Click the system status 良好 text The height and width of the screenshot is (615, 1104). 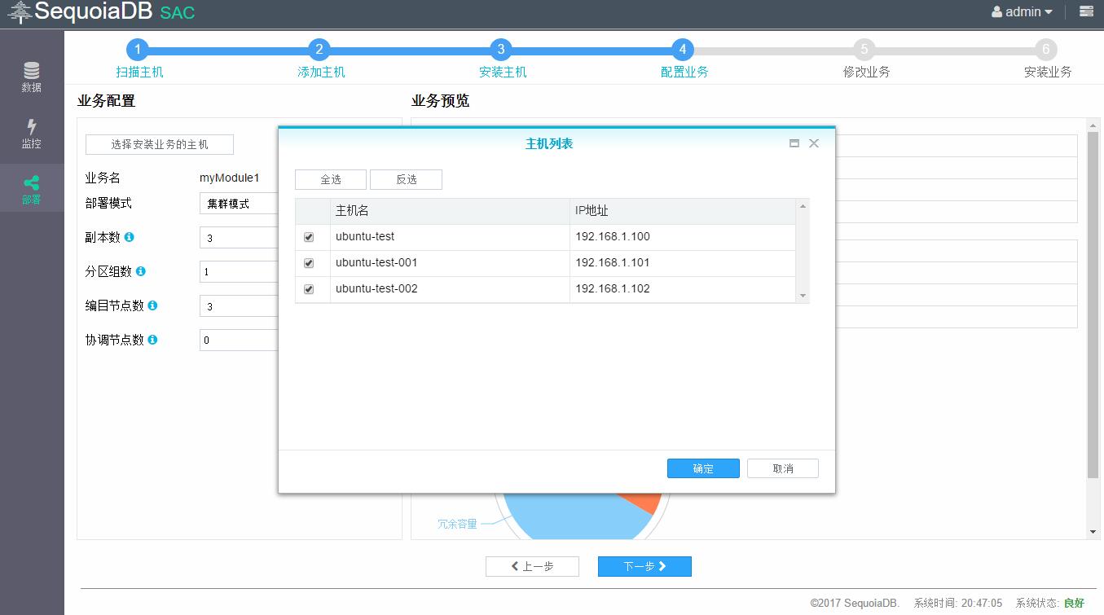1074,604
